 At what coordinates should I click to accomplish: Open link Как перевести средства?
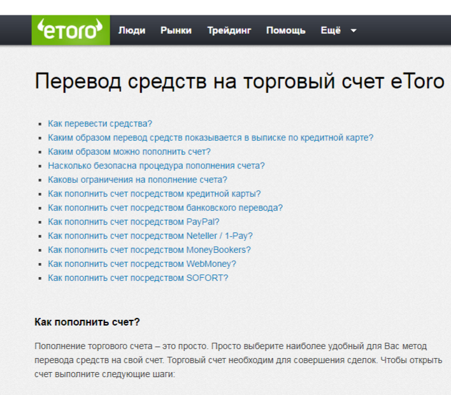point(100,124)
